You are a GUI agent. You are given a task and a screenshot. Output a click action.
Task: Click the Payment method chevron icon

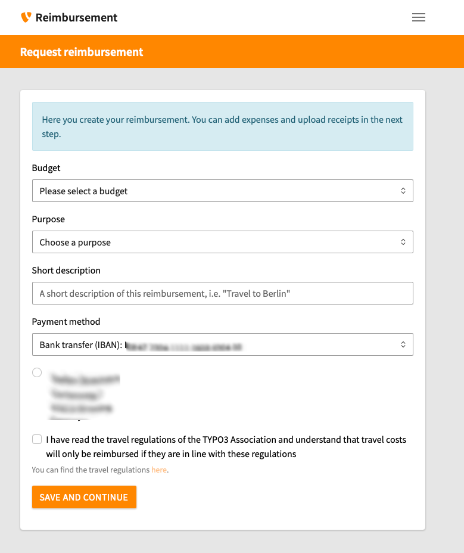pyautogui.click(x=403, y=344)
